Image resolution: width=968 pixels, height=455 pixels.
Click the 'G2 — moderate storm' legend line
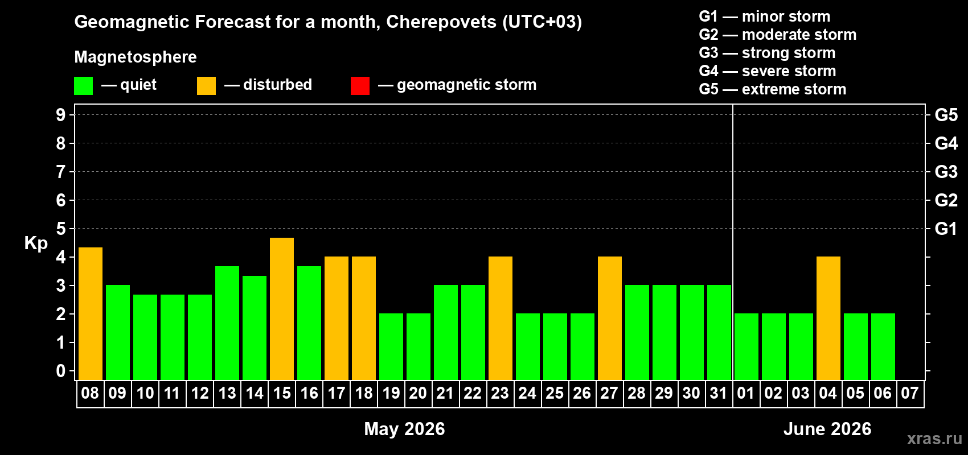tap(778, 35)
